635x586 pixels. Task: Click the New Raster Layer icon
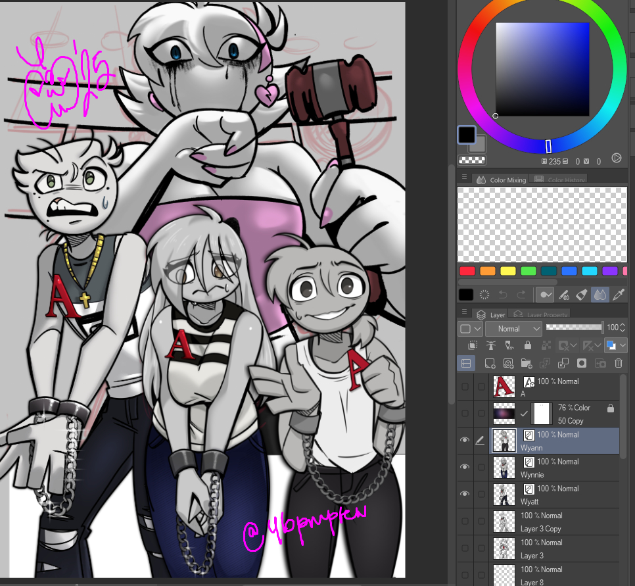tap(489, 363)
